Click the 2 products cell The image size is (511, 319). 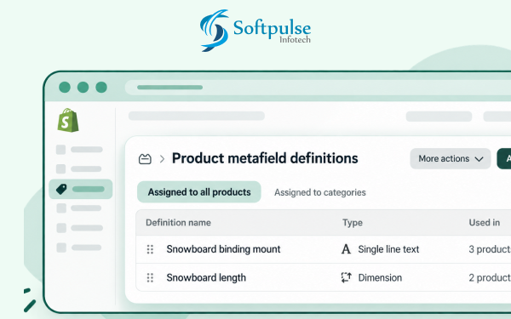(490, 277)
